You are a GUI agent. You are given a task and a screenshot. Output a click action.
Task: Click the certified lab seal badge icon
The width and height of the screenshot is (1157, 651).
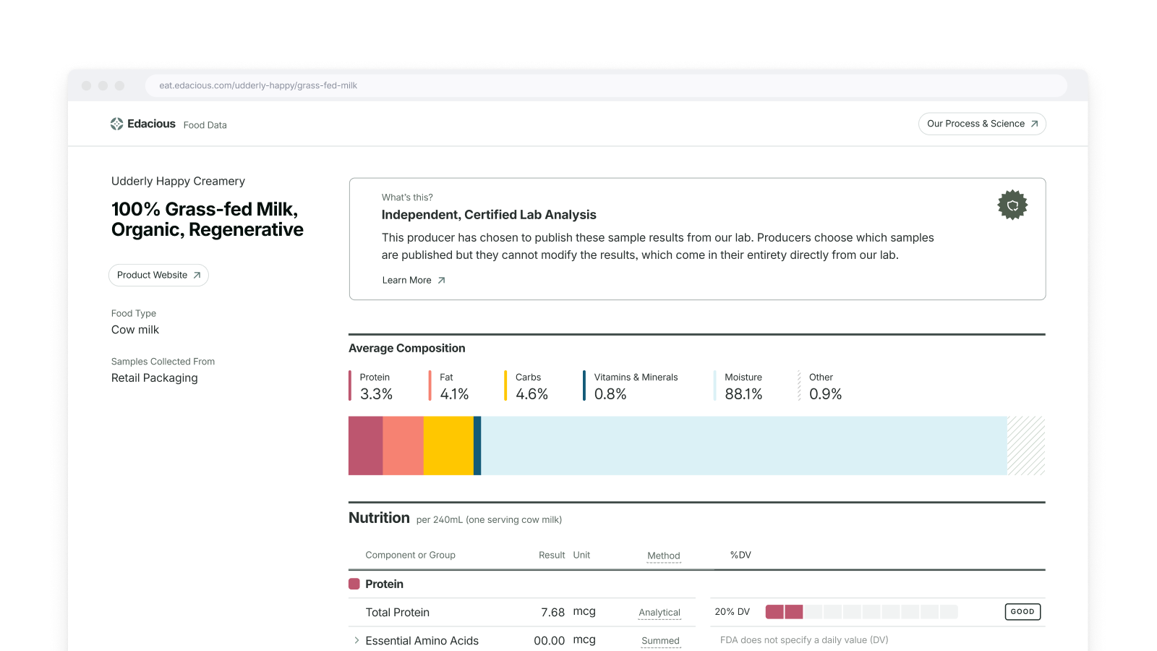1012,205
